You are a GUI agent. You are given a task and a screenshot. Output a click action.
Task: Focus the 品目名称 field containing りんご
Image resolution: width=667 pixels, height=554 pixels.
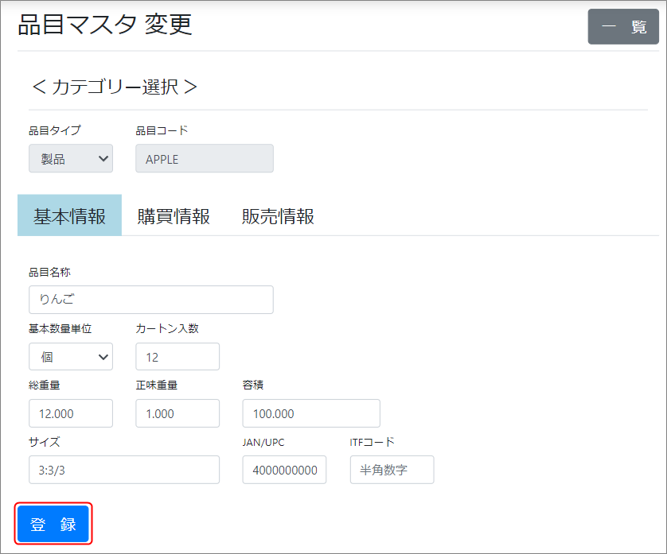tap(151, 300)
